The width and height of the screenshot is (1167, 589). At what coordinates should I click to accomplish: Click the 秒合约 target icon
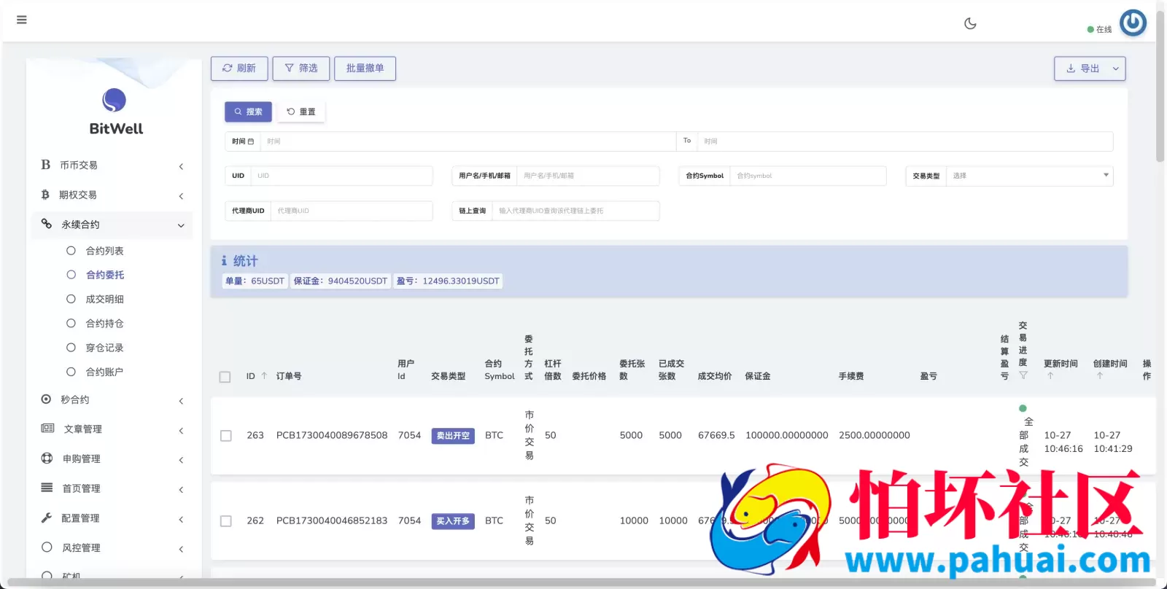click(x=46, y=399)
